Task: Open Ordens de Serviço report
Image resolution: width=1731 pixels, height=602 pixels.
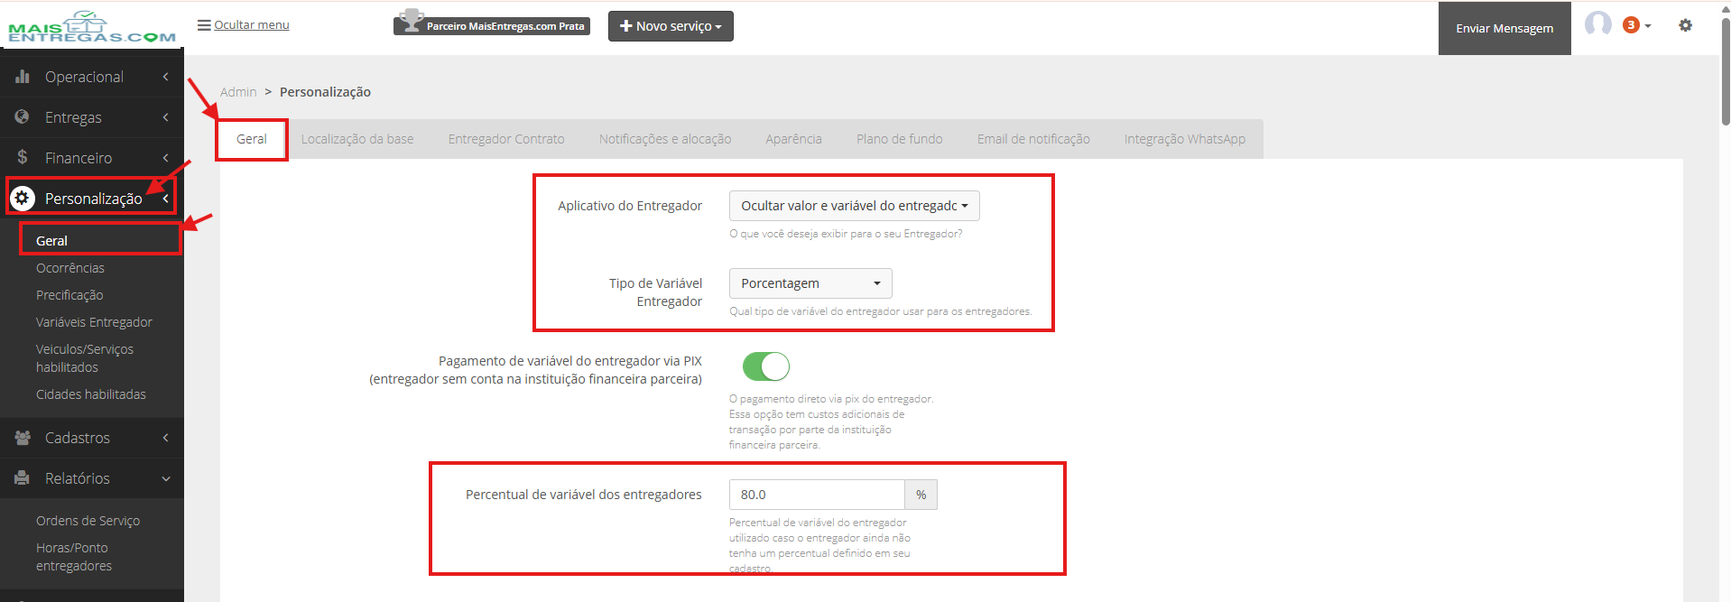Action: tap(88, 521)
